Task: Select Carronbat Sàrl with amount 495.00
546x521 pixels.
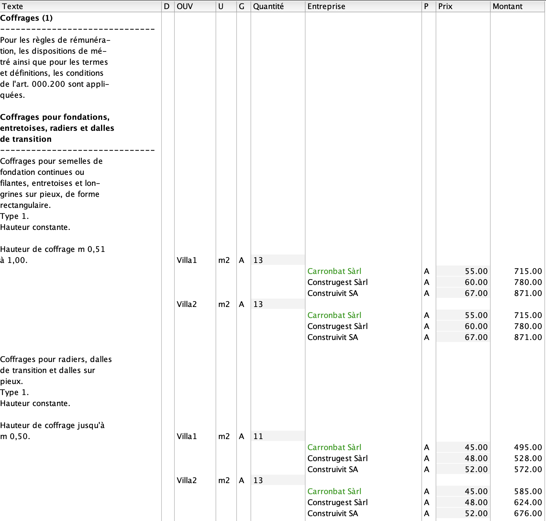Action: click(x=334, y=447)
